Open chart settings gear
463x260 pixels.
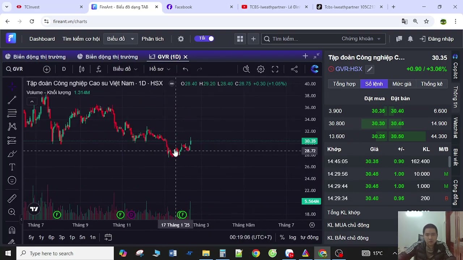point(261,69)
